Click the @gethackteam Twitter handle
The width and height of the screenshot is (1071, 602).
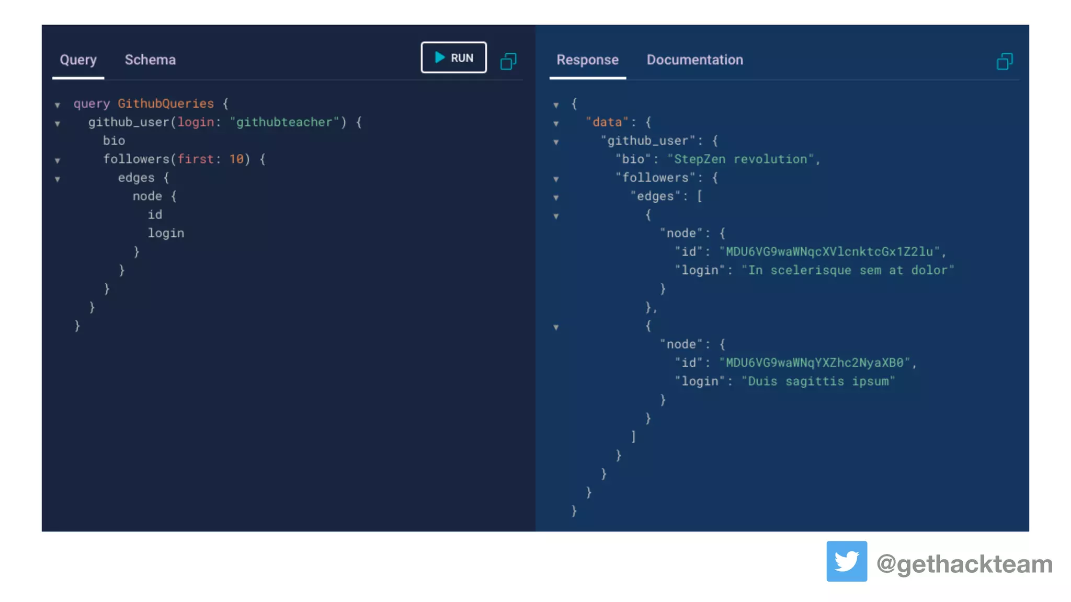pyautogui.click(x=964, y=564)
